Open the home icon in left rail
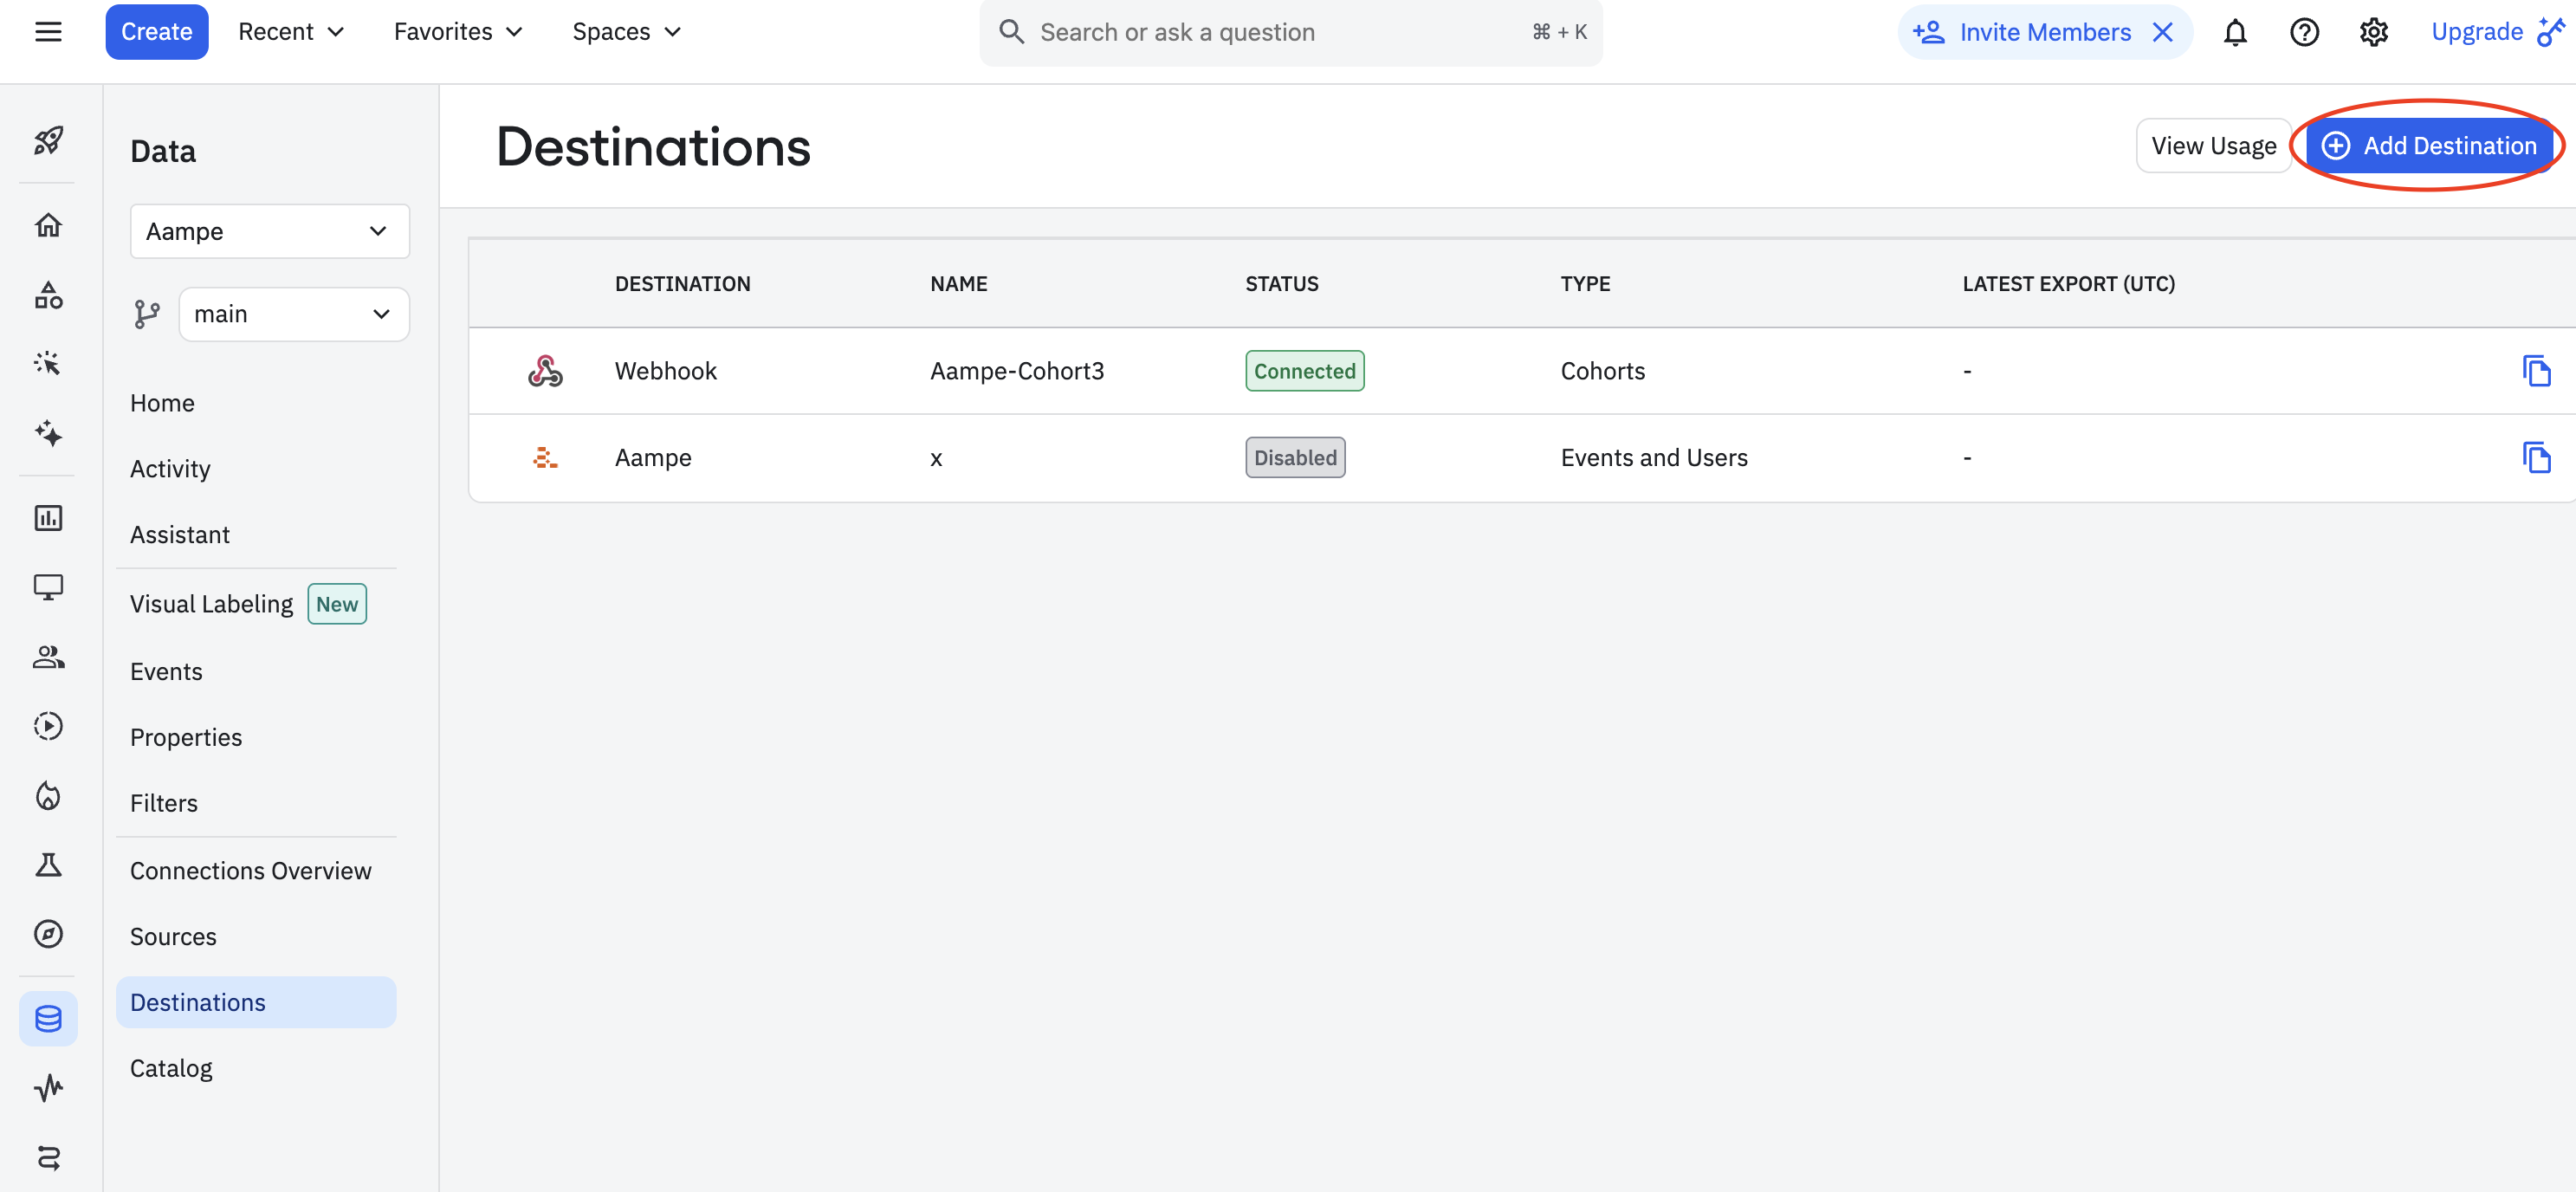 48,225
